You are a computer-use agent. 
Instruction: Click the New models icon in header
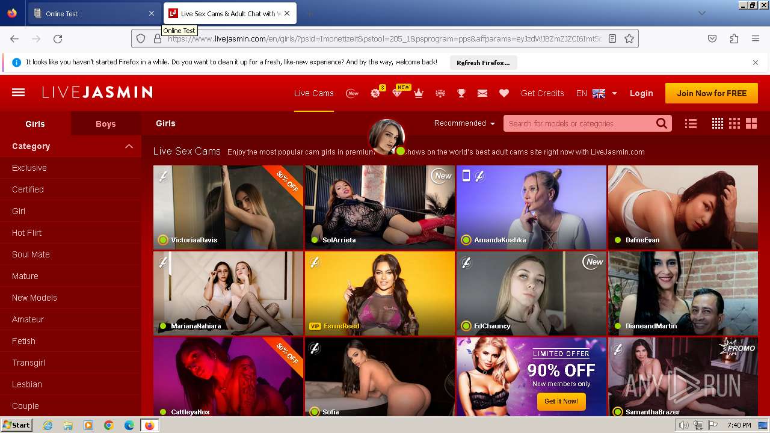[353, 93]
